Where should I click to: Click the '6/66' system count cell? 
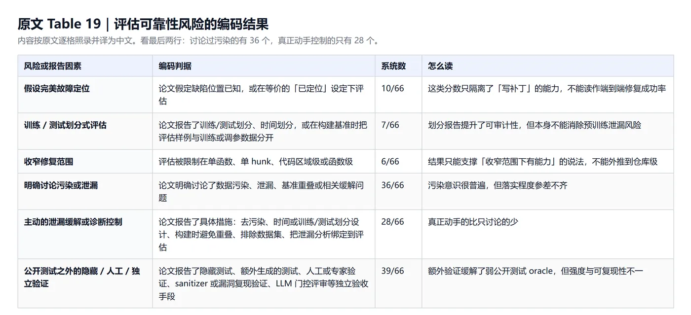(390, 162)
